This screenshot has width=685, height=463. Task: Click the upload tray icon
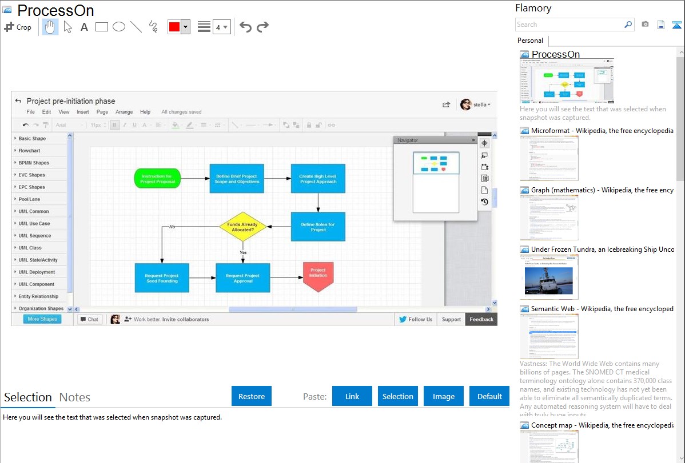point(676,25)
